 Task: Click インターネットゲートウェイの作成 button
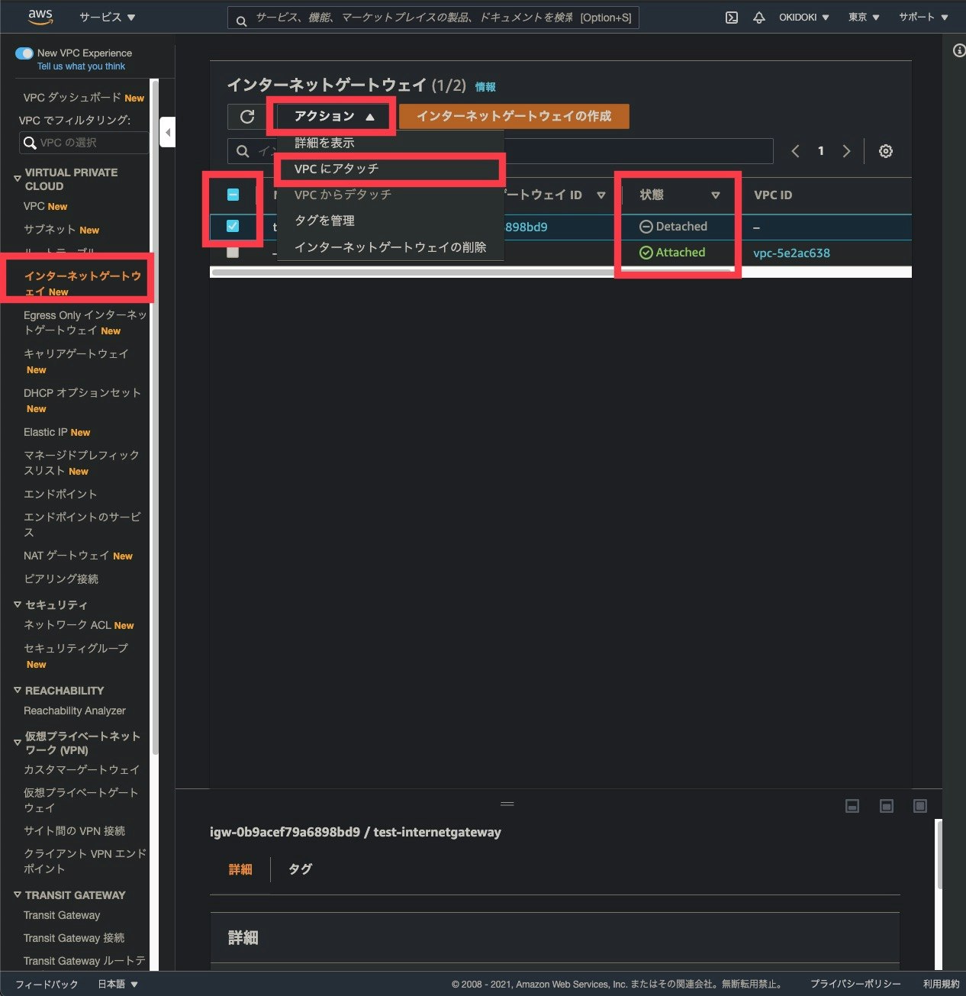tap(514, 117)
